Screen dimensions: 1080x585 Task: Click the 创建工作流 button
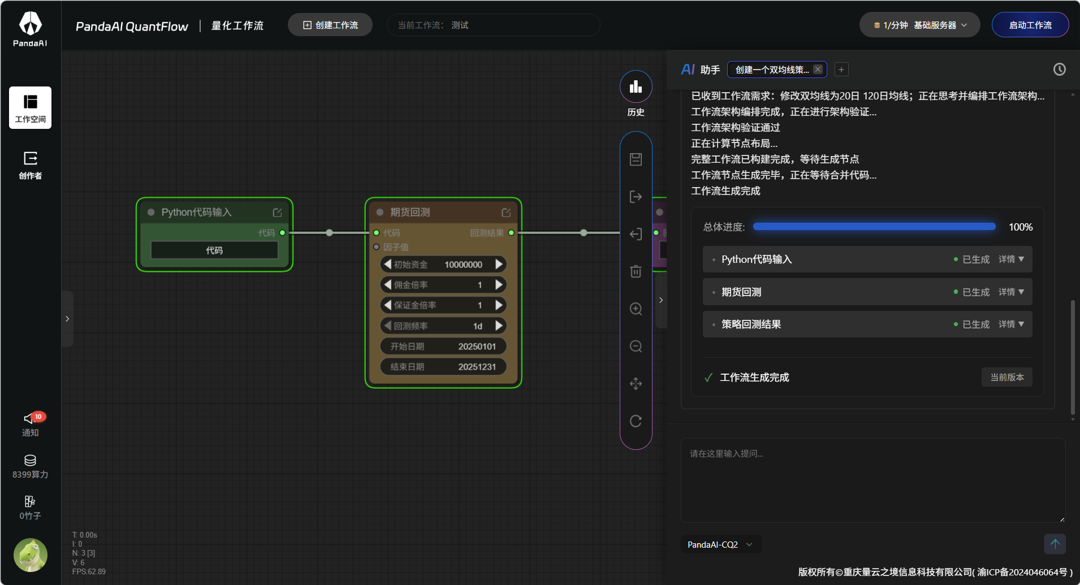330,25
